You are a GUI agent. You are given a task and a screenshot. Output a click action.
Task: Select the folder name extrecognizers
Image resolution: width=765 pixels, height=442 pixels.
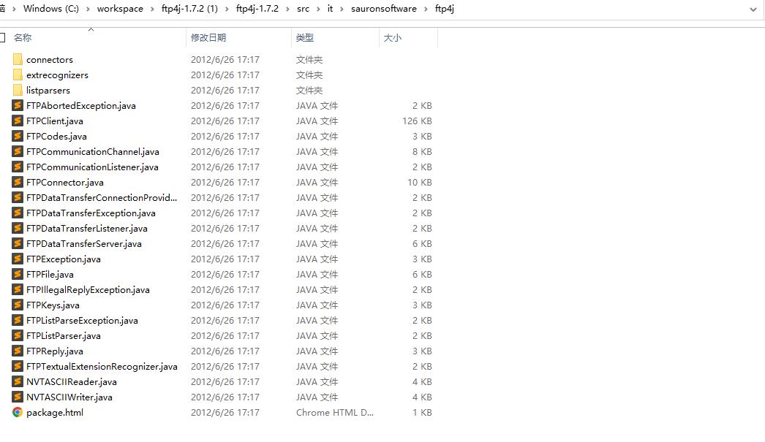click(57, 75)
